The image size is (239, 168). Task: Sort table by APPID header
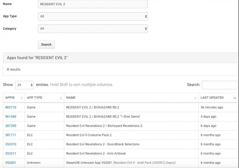(x=10, y=98)
